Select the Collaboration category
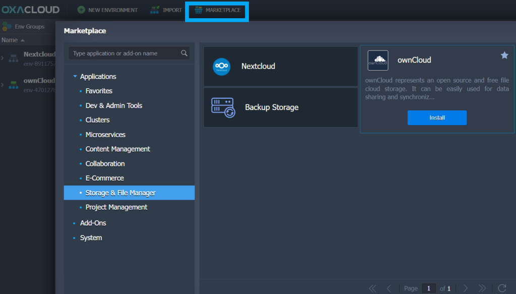516x294 pixels. 105,163
